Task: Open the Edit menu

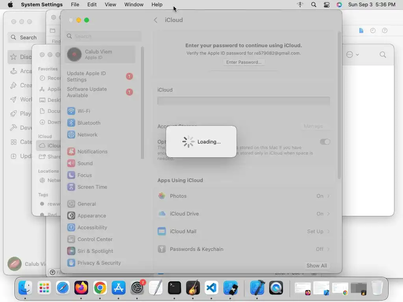Action: [x=92, y=5]
